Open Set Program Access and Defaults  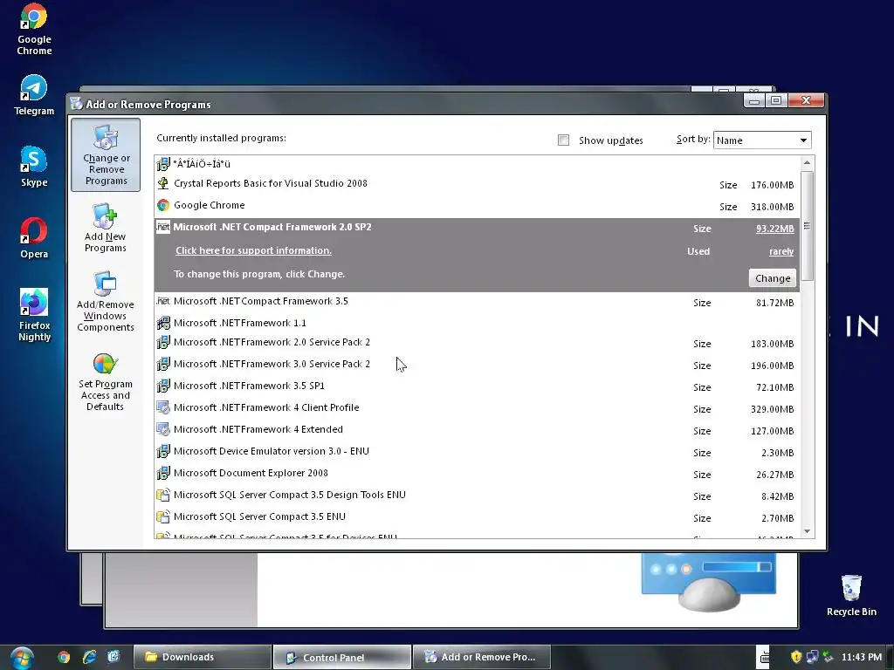[106, 382]
